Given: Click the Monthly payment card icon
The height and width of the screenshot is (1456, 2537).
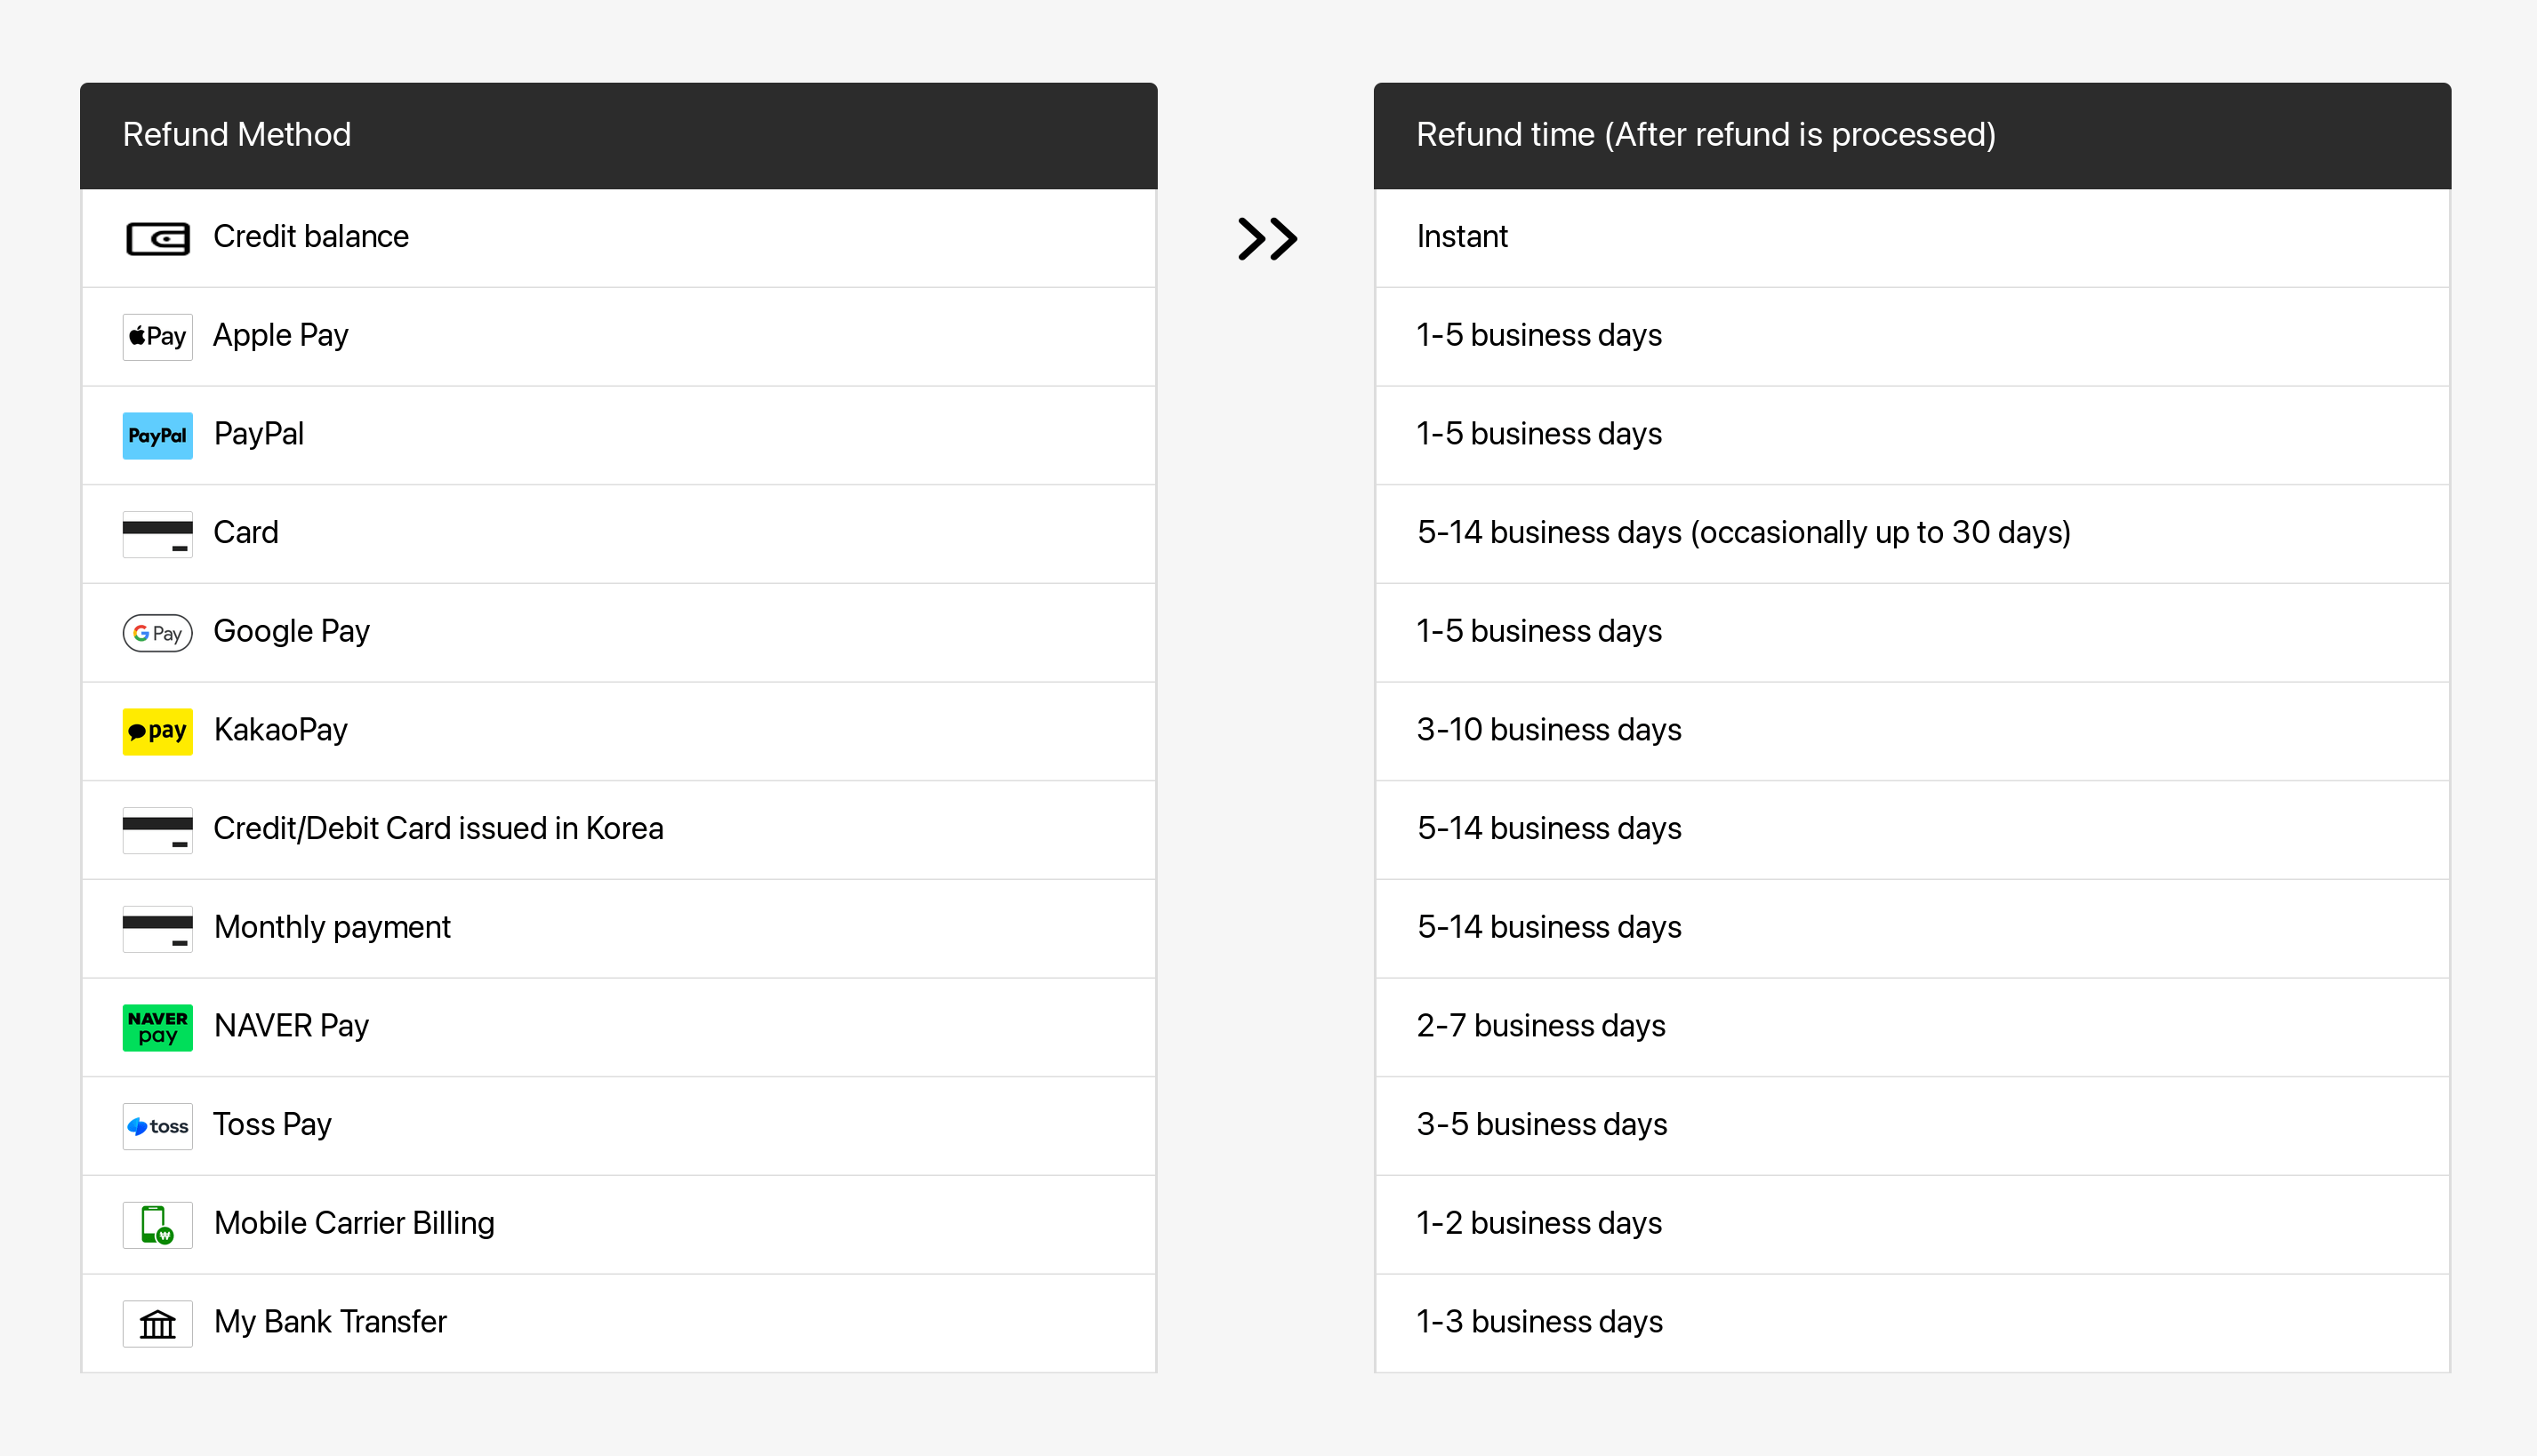Looking at the screenshot, I should tap(157, 928).
